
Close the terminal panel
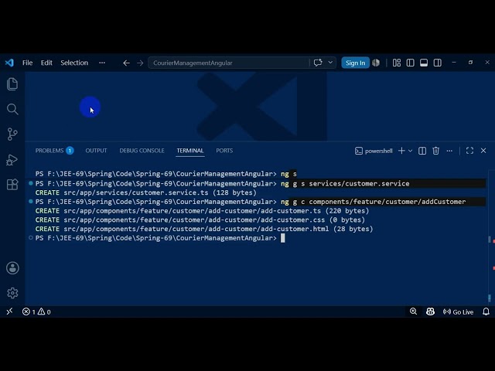click(x=483, y=151)
